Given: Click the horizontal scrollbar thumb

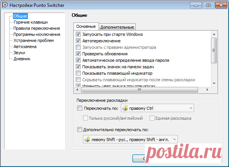Looking at the screenshot, I should (140, 90).
